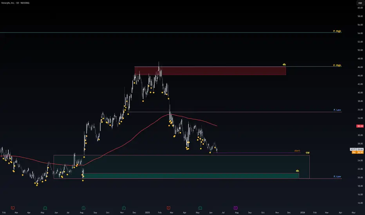Viewport: 365px width, 215px height.
Task: Click the 2026 label on the time axis
Action: pos(302,212)
